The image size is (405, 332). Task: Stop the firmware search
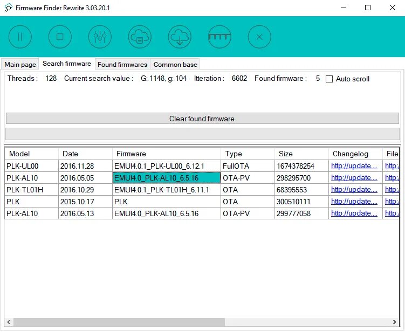click(x=60, y=37)
